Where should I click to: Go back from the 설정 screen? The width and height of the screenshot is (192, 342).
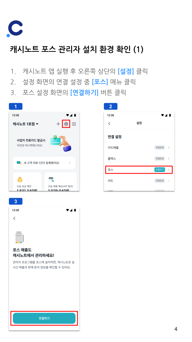[x=109, y=123]
